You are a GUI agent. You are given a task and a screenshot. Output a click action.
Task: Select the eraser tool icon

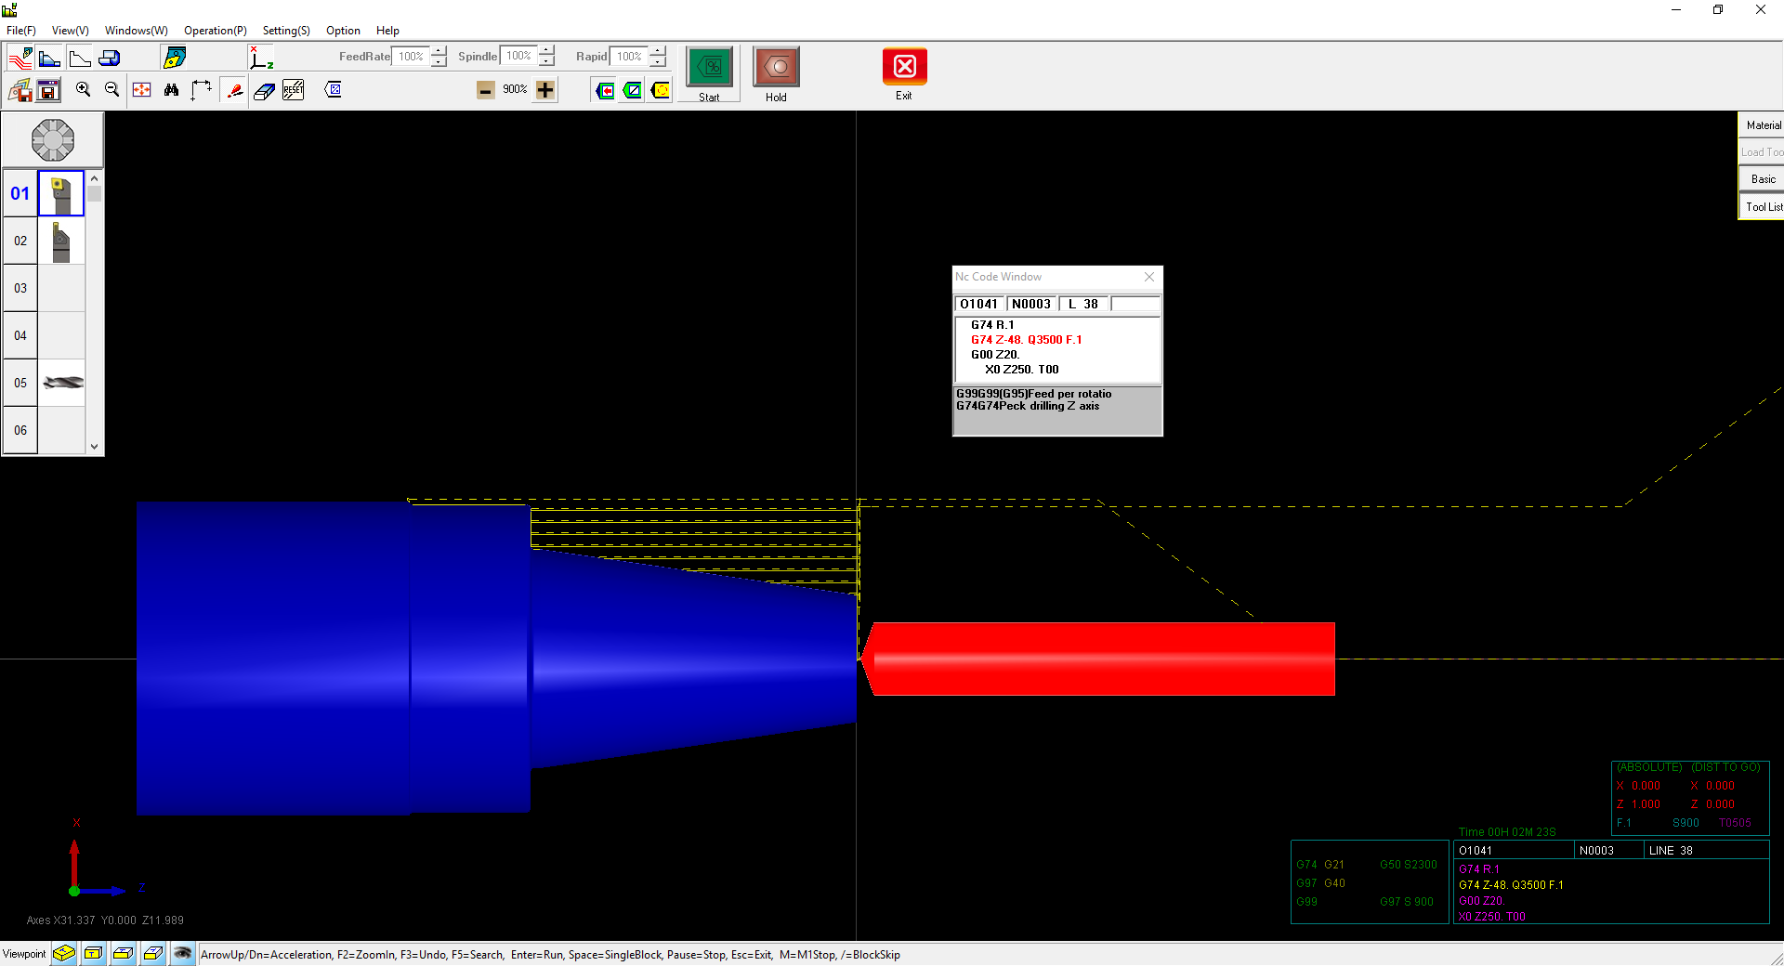[x=264, y=90]
